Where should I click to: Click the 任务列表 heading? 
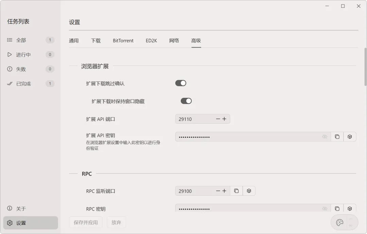(18, 21)
